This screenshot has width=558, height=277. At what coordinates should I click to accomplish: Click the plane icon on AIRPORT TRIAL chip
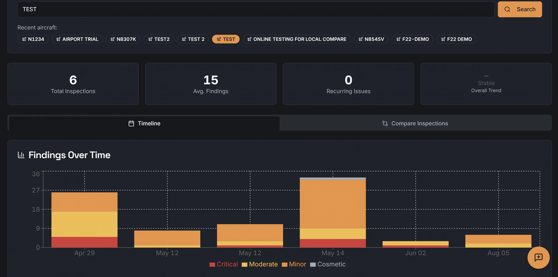tap(58, 39)
